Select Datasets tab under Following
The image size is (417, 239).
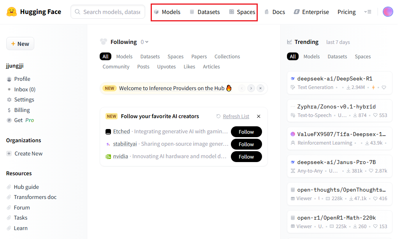tap(150, 57)
